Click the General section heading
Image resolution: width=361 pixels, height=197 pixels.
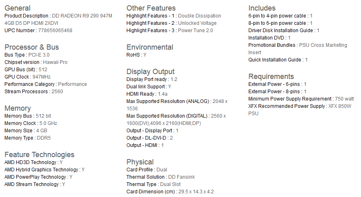pos(17,8)
